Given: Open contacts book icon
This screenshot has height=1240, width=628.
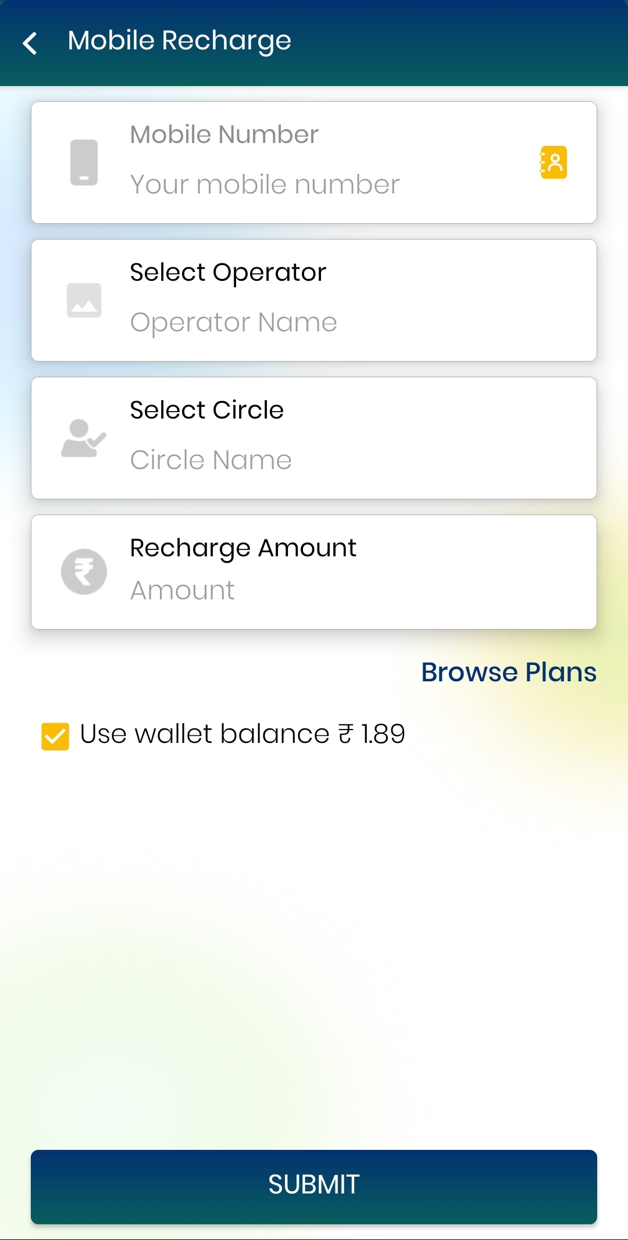Looking at the screenshot, I should (x=553, y=162).
